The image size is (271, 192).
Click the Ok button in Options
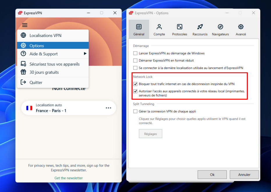point(212,175)
